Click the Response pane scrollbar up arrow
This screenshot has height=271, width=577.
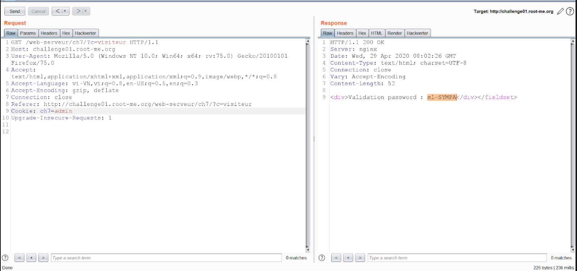pos(573,41)
